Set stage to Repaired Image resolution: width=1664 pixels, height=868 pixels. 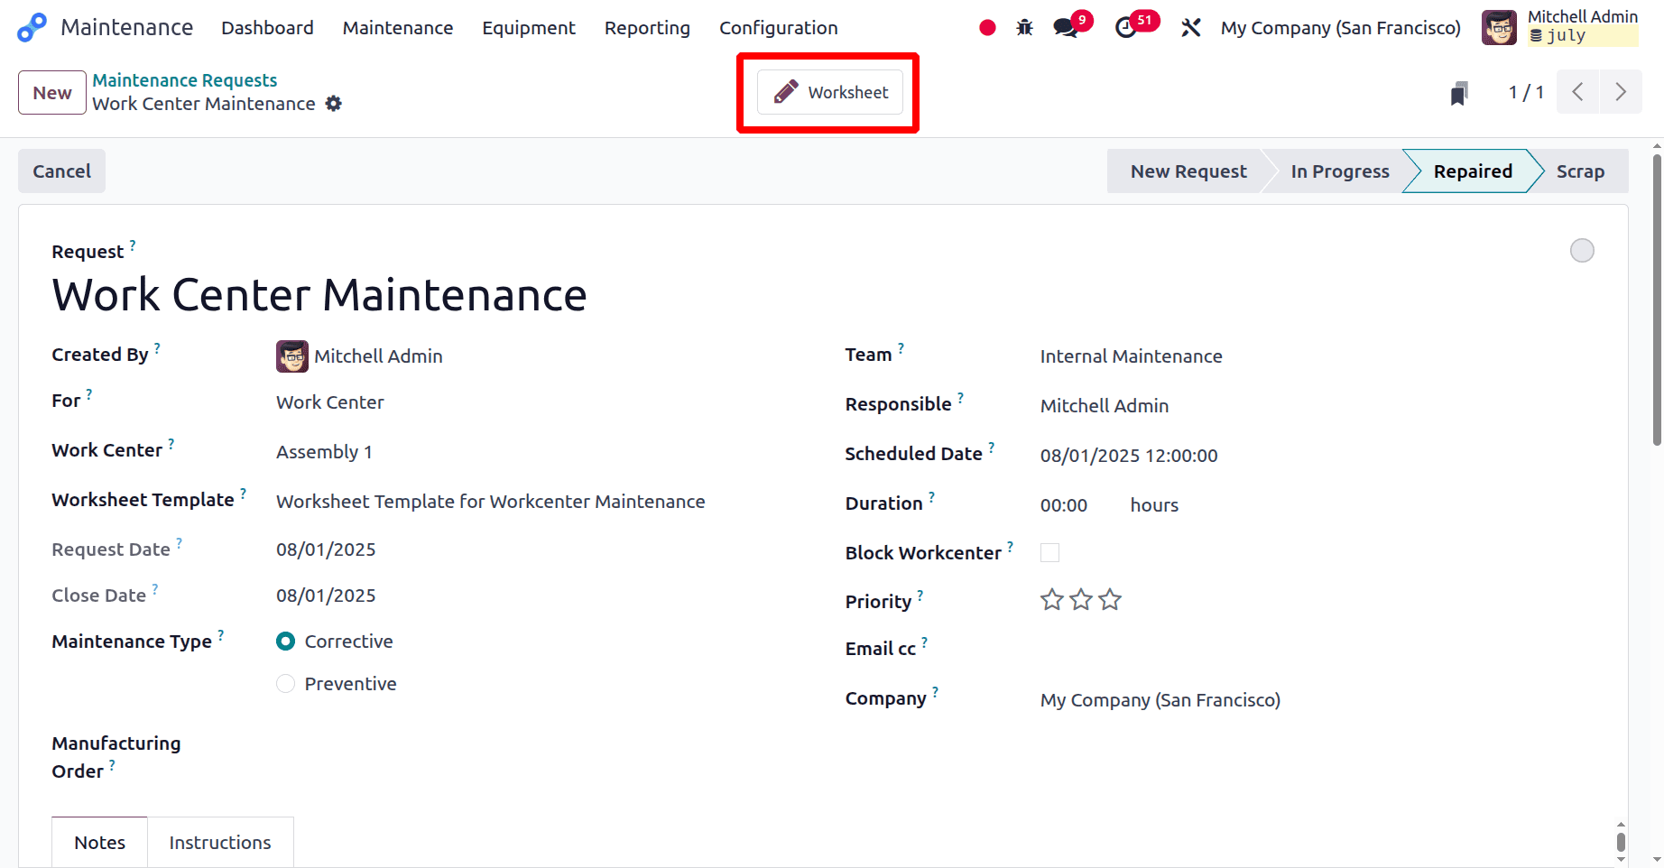[x=1473, y=171]
